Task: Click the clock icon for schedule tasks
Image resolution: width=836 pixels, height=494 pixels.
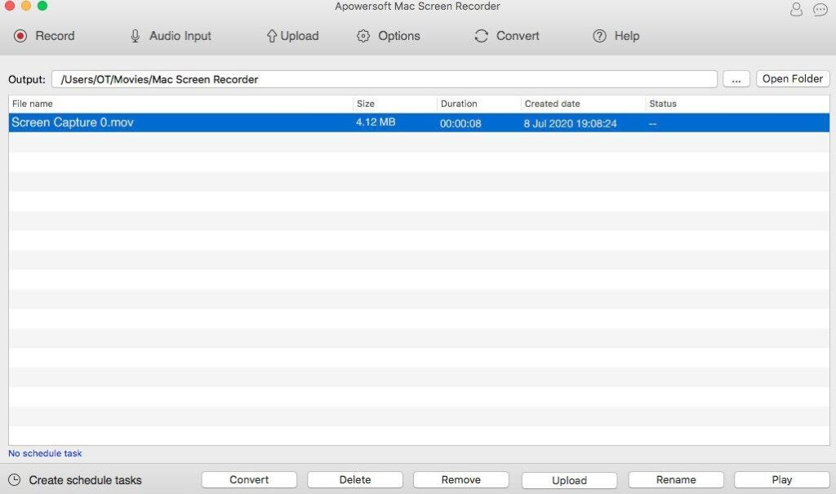Action: point(15,479)
